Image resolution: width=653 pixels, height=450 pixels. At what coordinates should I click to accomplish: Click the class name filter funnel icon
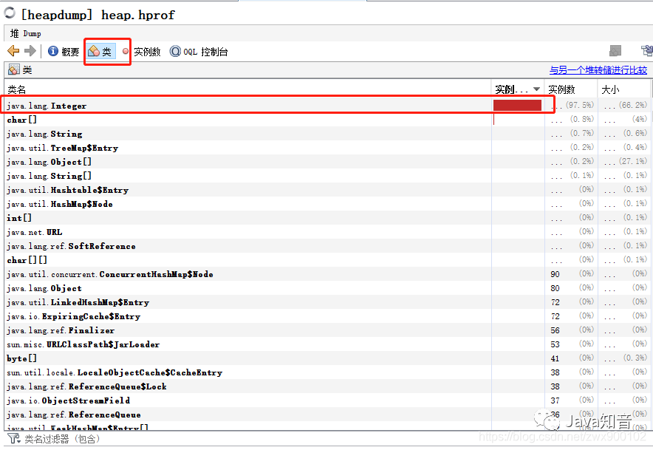pos(13,438)
